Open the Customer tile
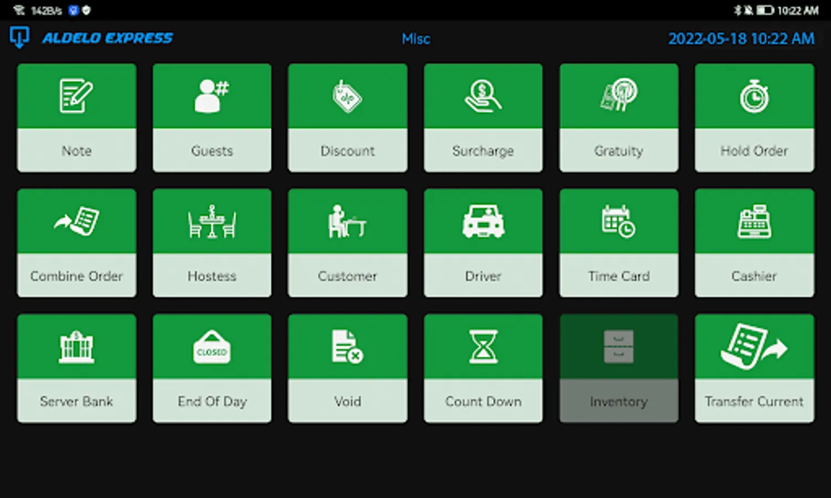Viewport: 831px width, 498px height. coord(348,243)
